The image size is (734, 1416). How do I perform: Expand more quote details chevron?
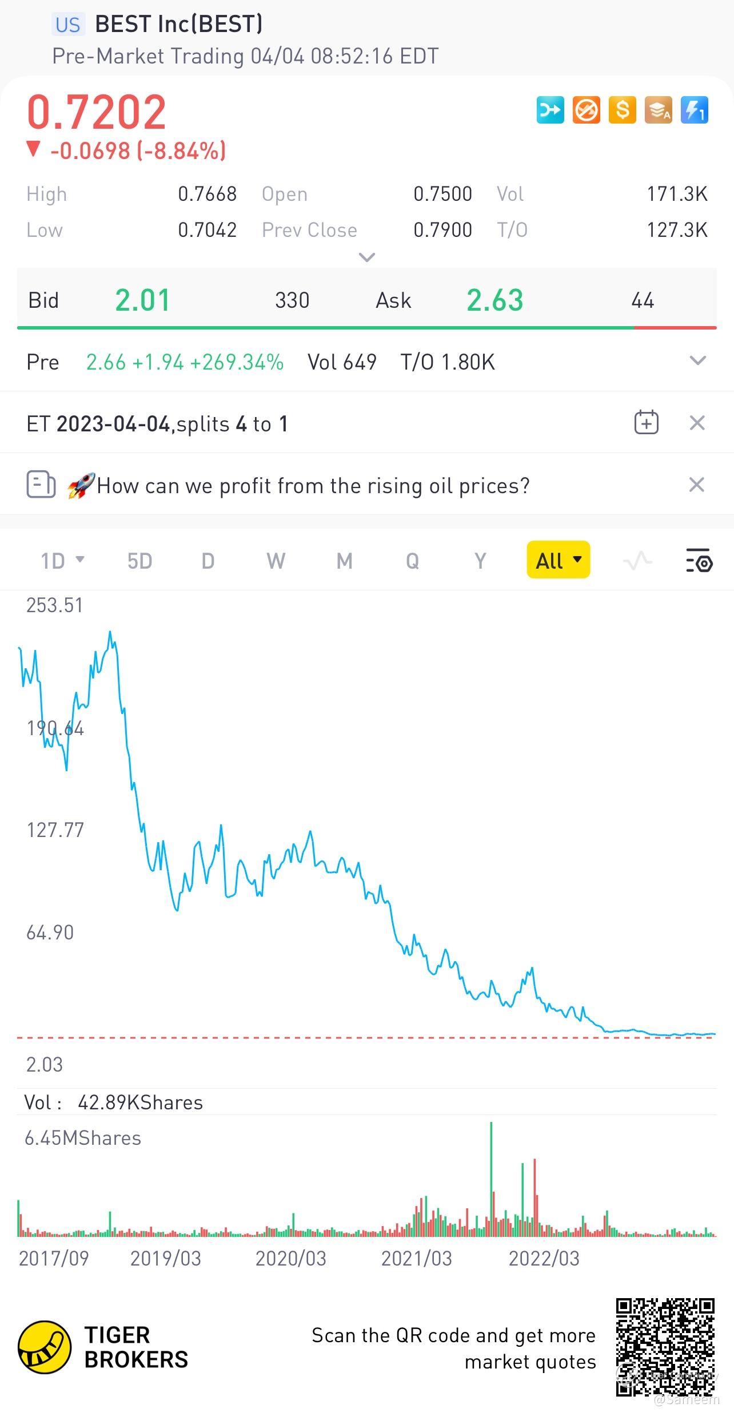[x=366, y=257]
